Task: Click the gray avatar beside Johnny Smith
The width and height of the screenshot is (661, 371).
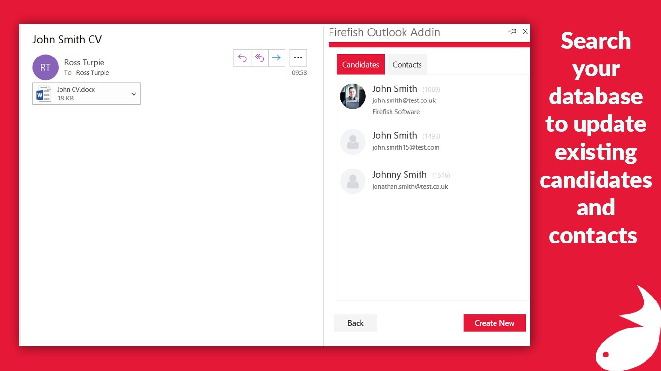Action: pos(352,181)
